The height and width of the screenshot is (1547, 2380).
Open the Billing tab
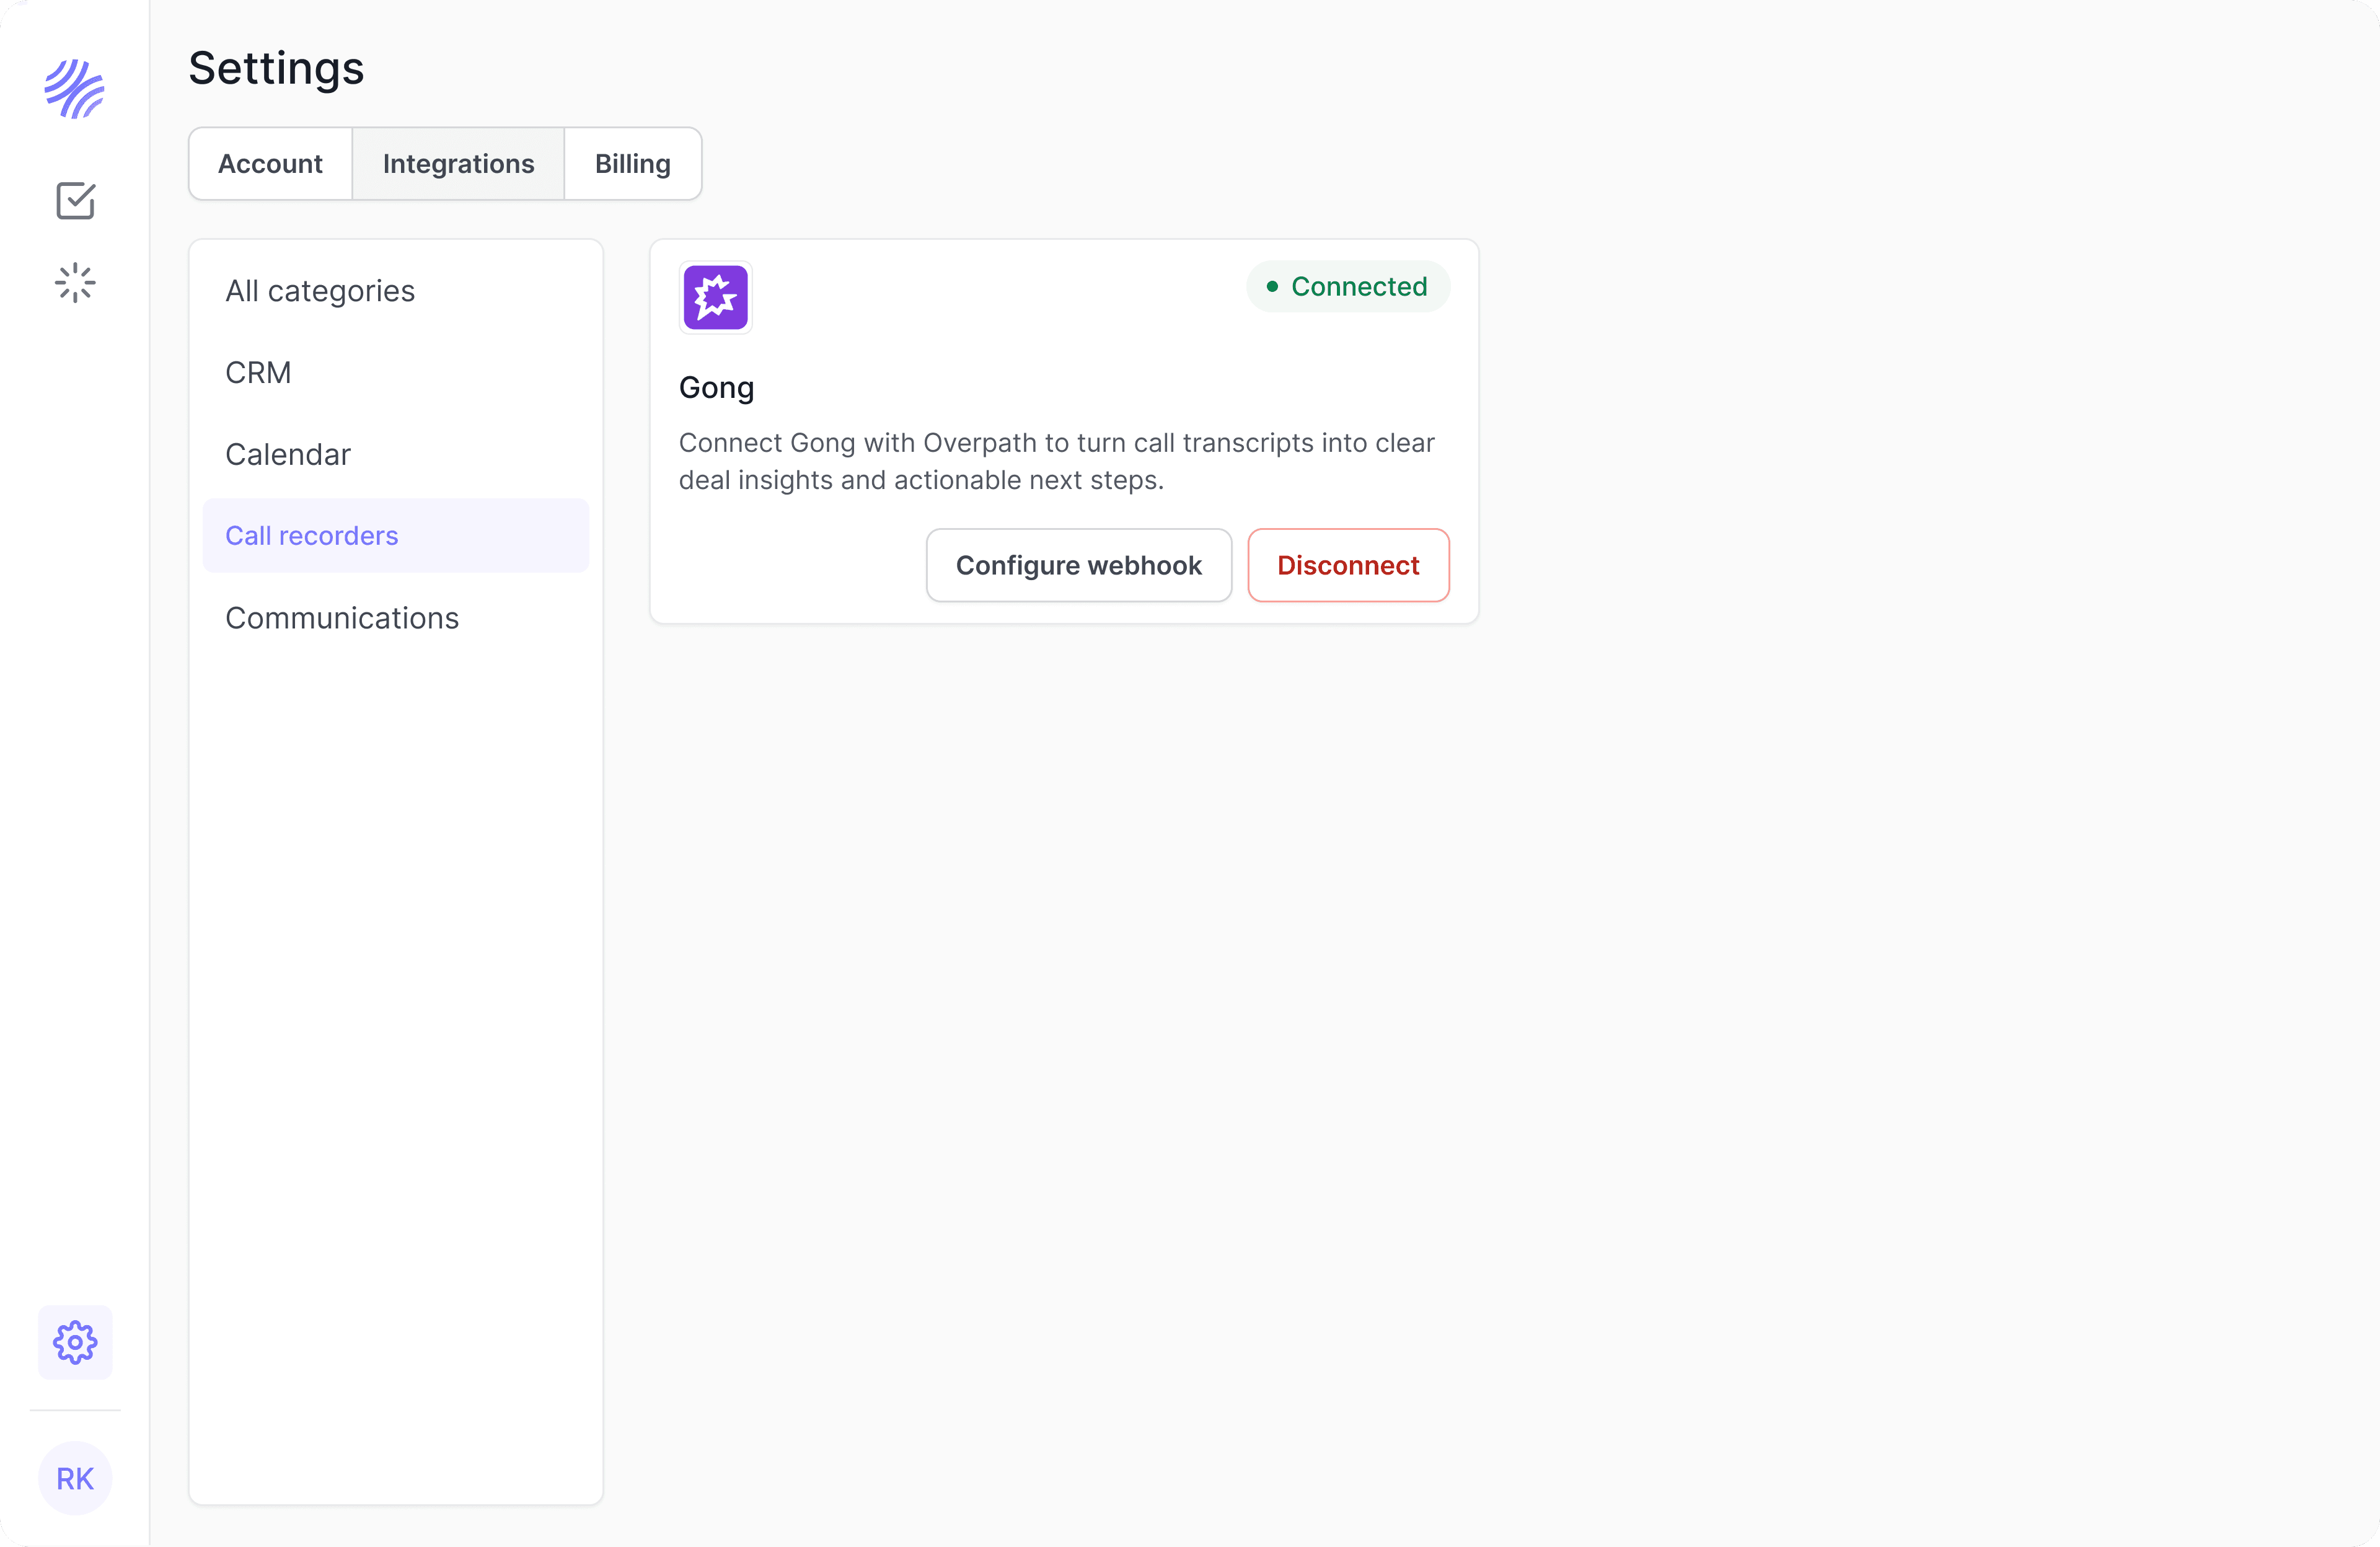[x=632, y=164]
